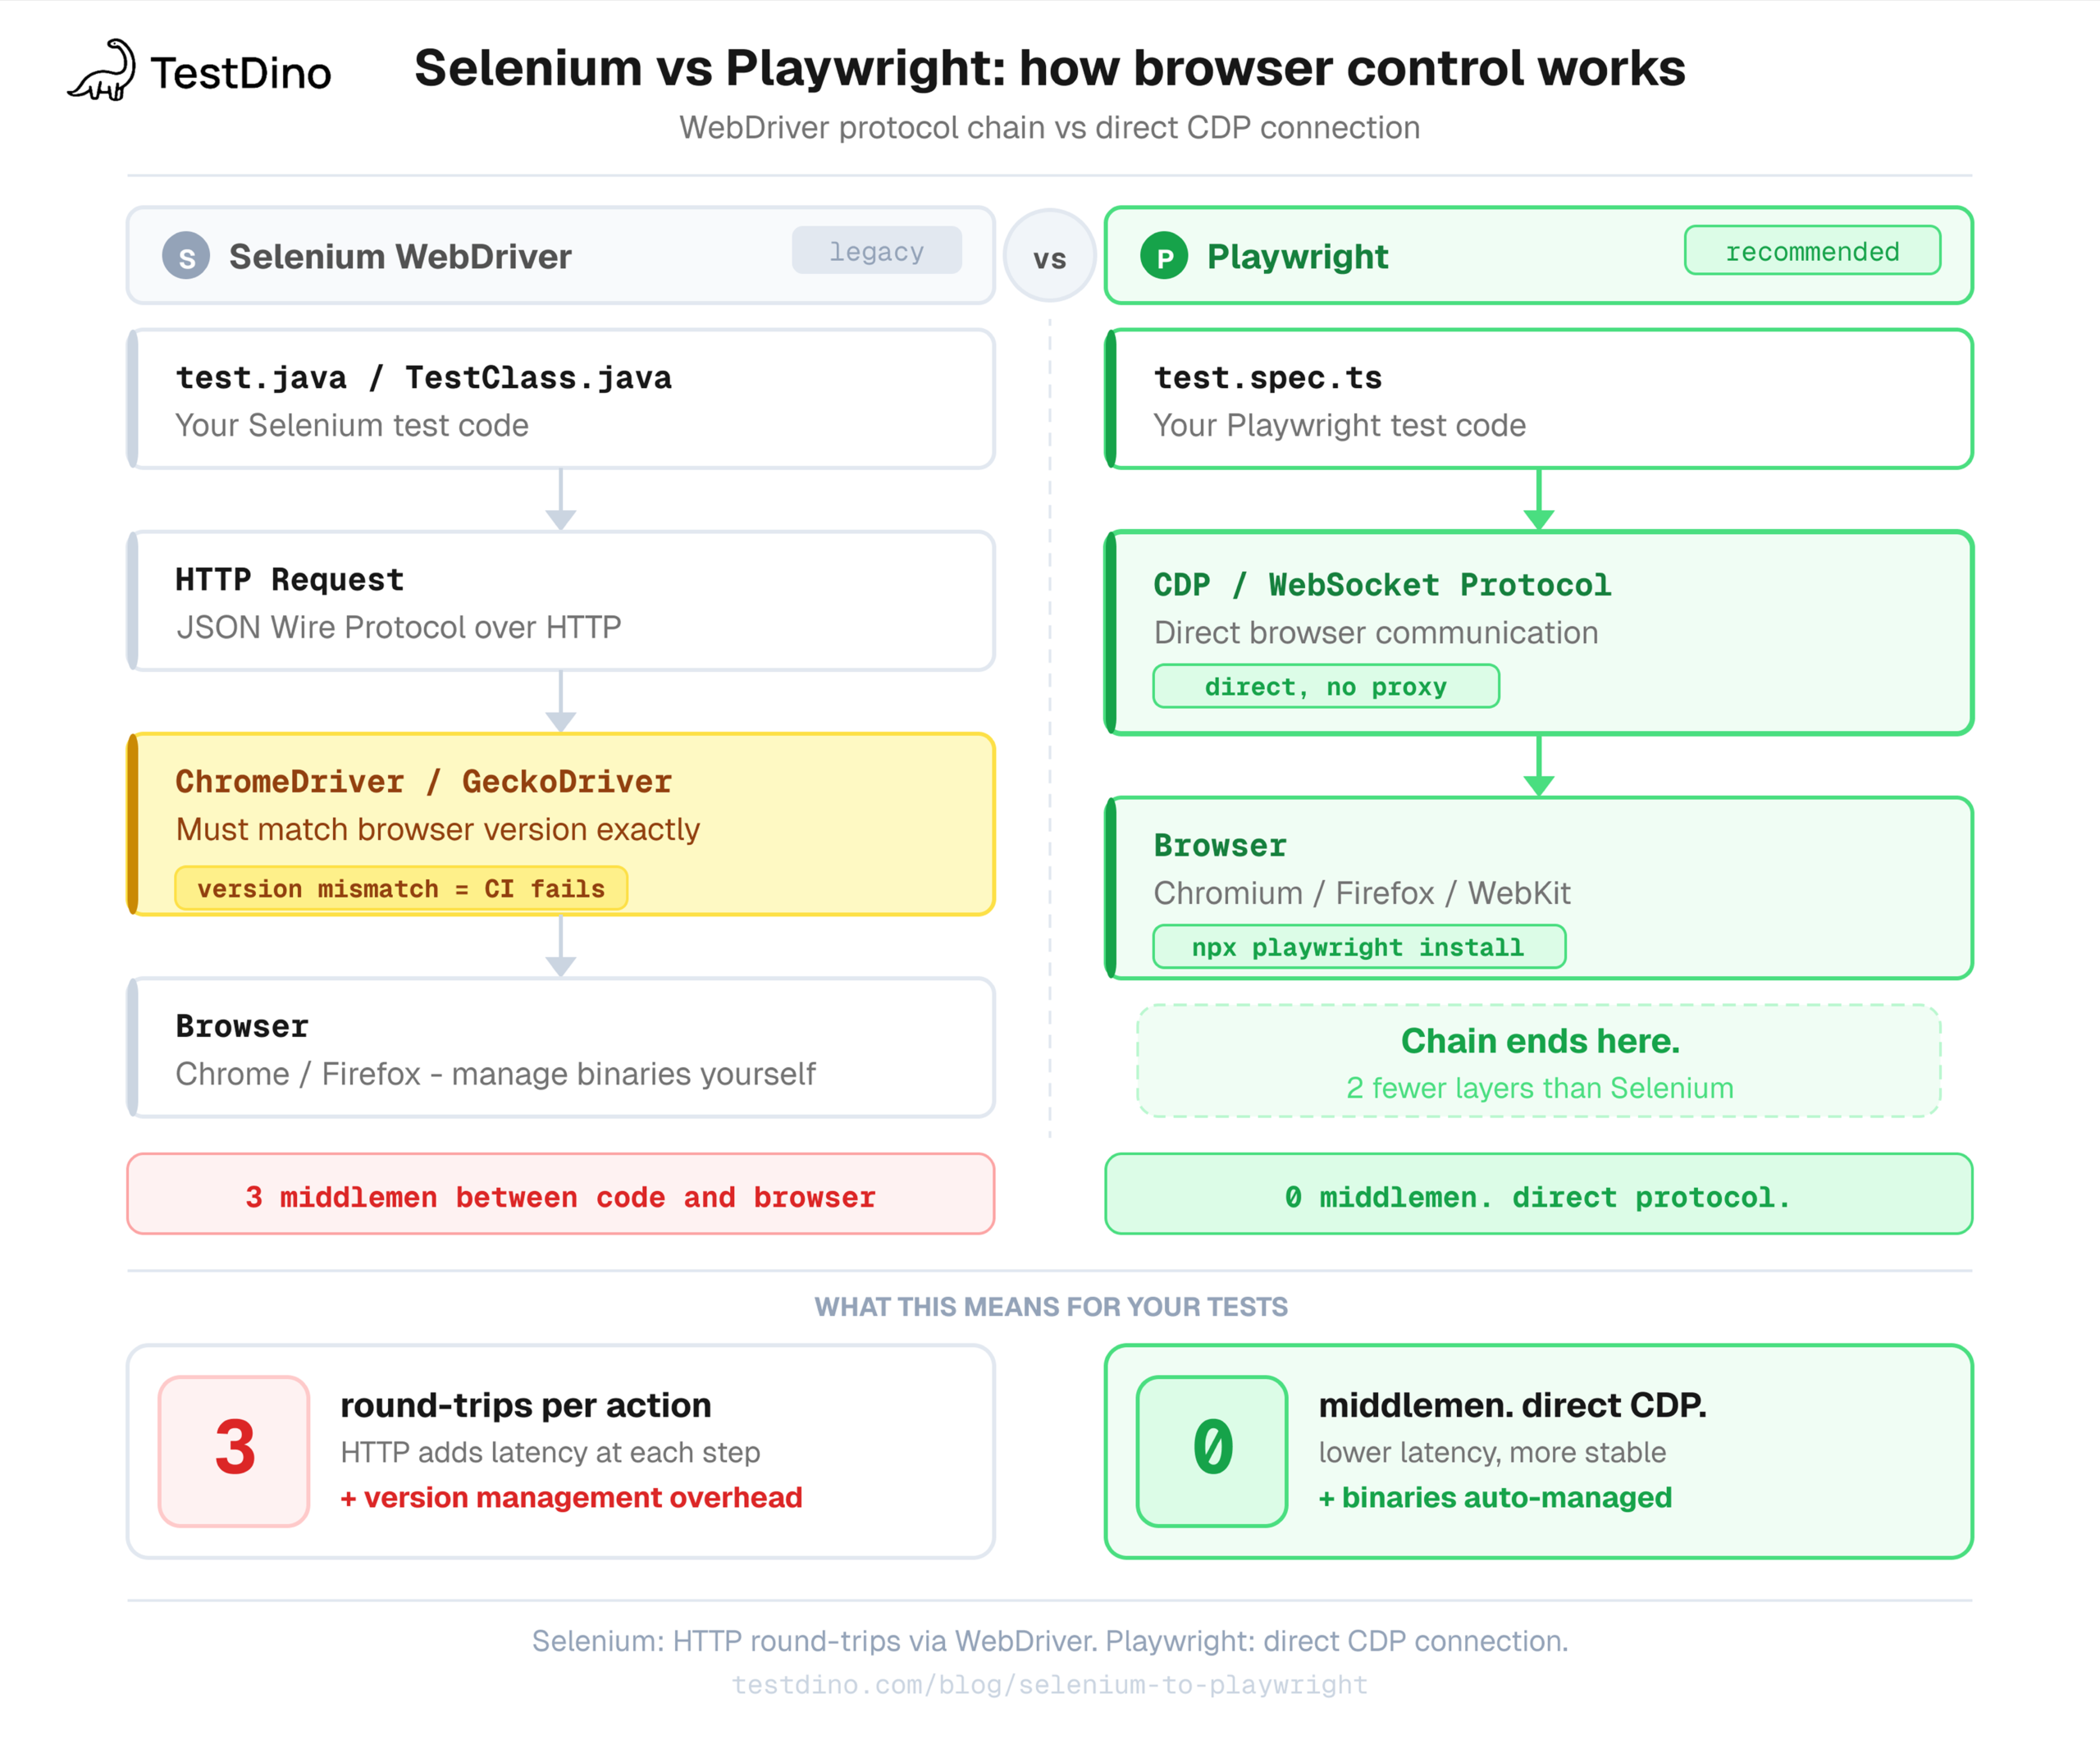Click the "recommended" badge on Playwright header

tap(1812, 251)
